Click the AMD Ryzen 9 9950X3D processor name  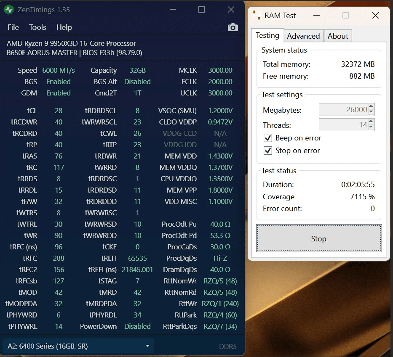click(x=71, y=44)
